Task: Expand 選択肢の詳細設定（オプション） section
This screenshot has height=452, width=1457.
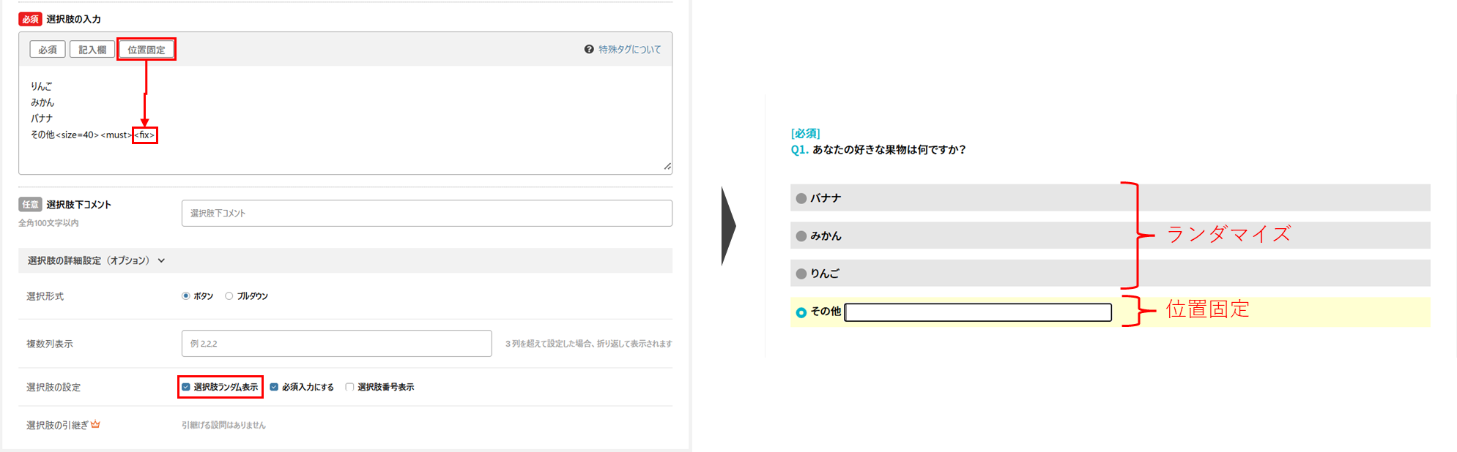Action: point(88,260)
